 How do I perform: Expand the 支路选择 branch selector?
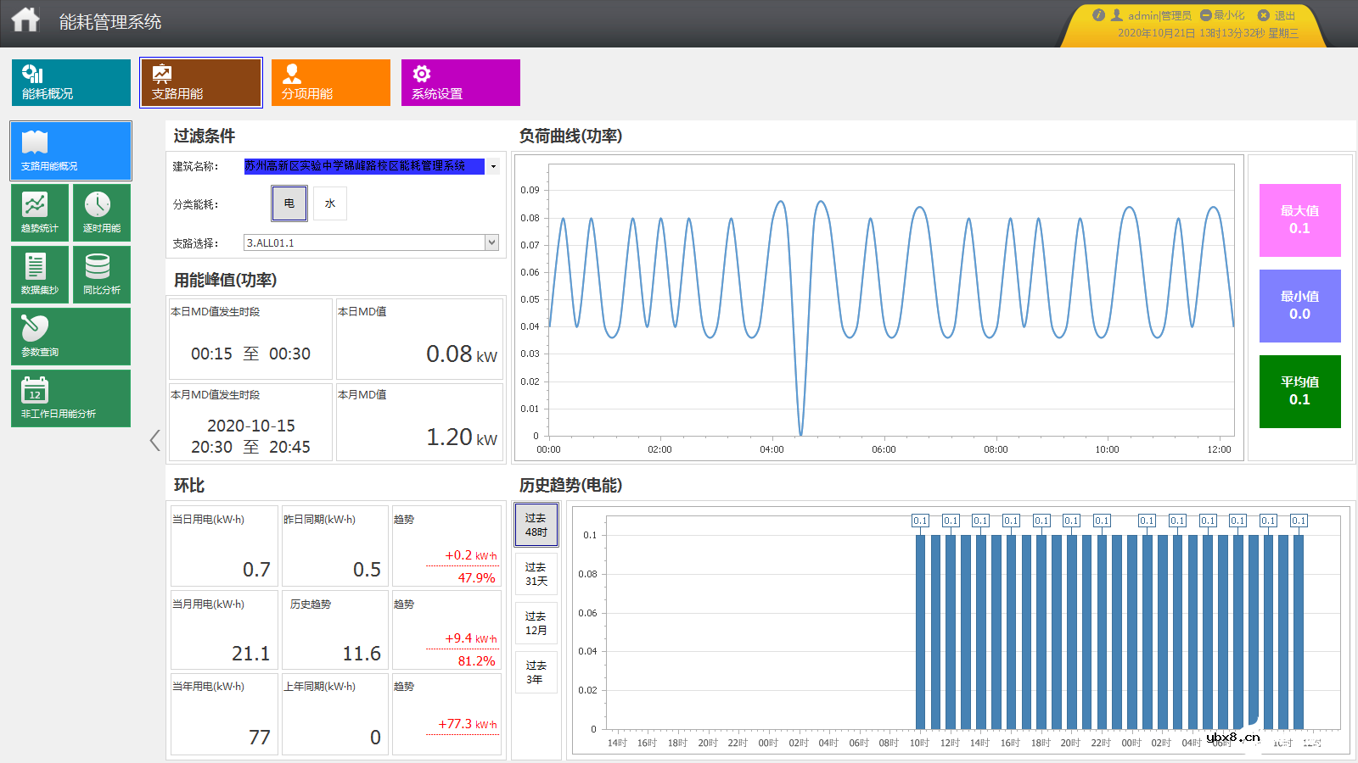[491, 242]
